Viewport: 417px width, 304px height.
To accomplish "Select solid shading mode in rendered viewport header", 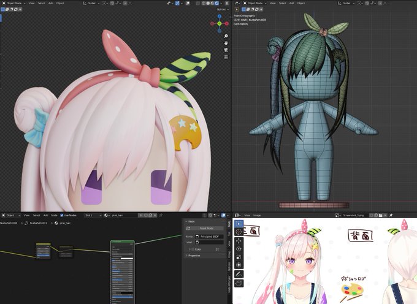I will (208, 3).
